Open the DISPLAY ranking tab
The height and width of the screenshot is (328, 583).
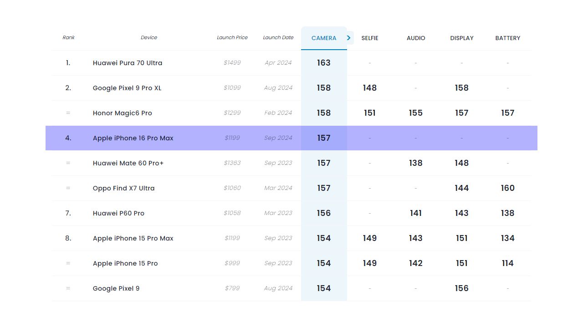pyautogui.click(x=461, y=38)
